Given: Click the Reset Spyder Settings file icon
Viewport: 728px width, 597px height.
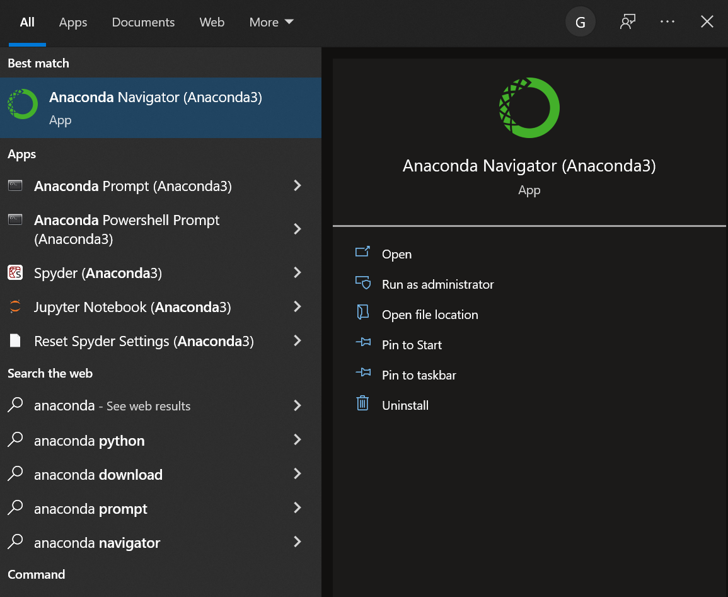Looking at the screenshot, I should [15, 341].
